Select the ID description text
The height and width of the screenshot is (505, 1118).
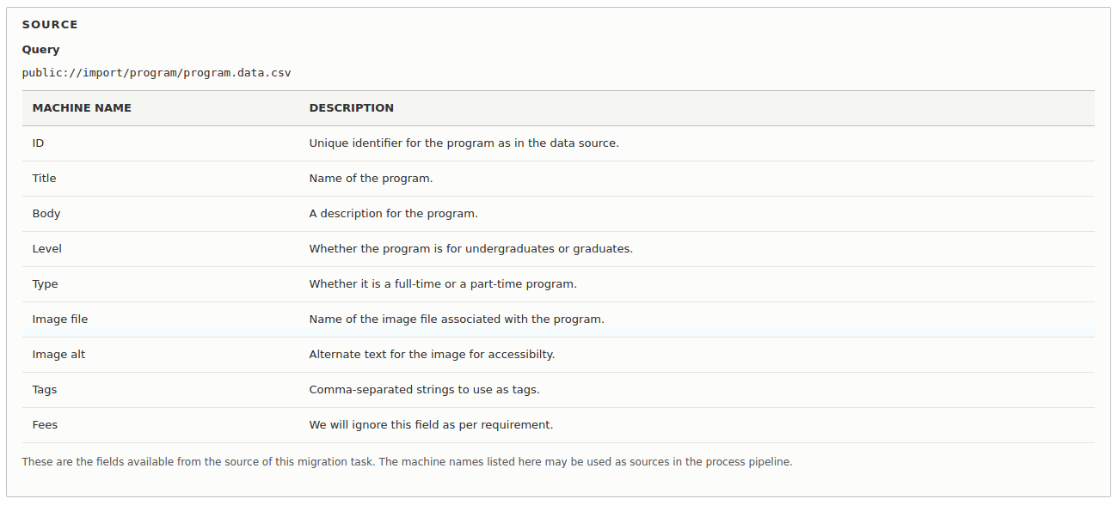click(465, 143)
